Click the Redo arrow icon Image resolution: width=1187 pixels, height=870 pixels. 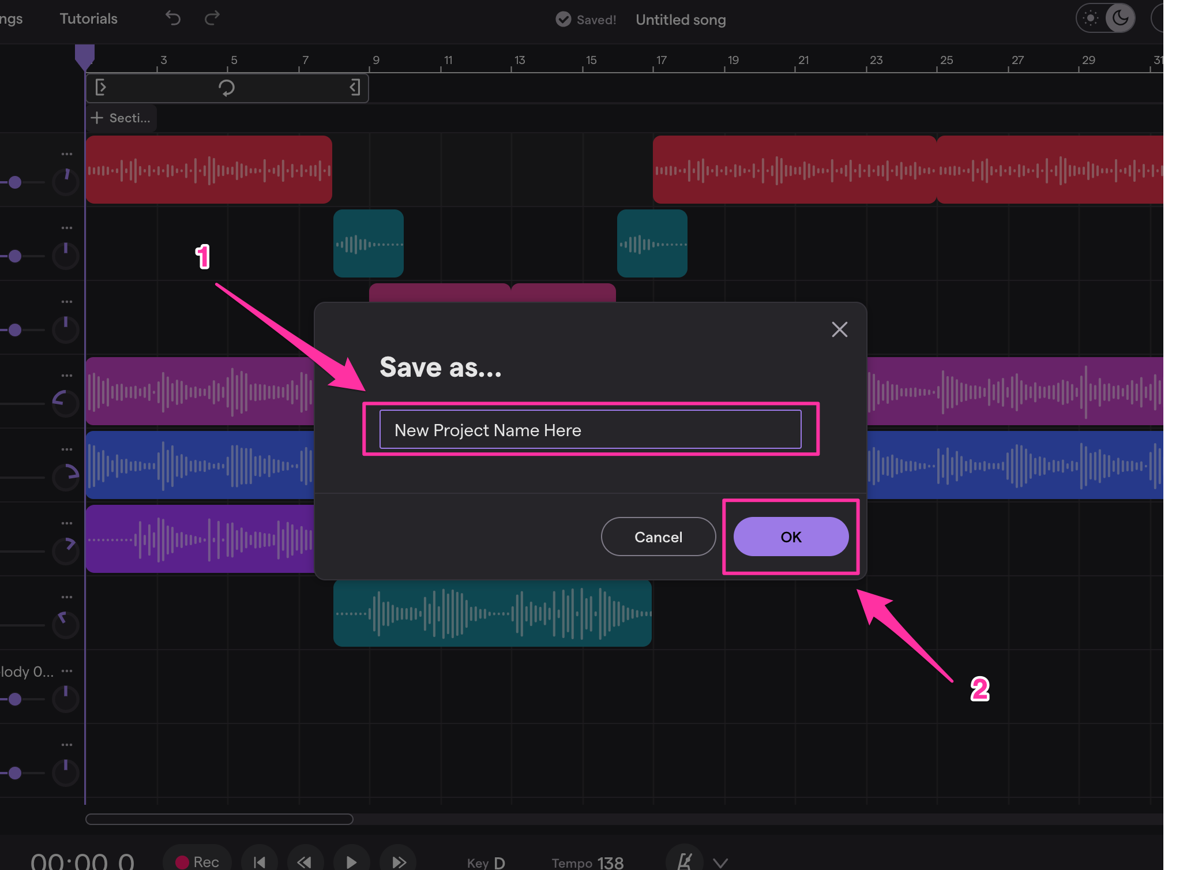click(212, 18)
